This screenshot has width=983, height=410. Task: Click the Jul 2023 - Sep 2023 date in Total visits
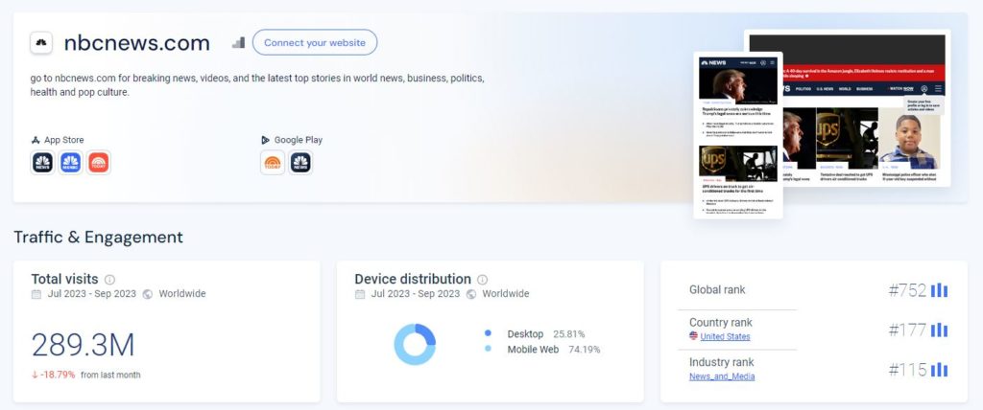[x=91, y=293]
